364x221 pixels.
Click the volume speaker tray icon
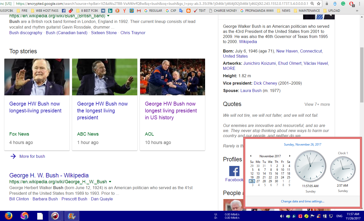(282, 216)
